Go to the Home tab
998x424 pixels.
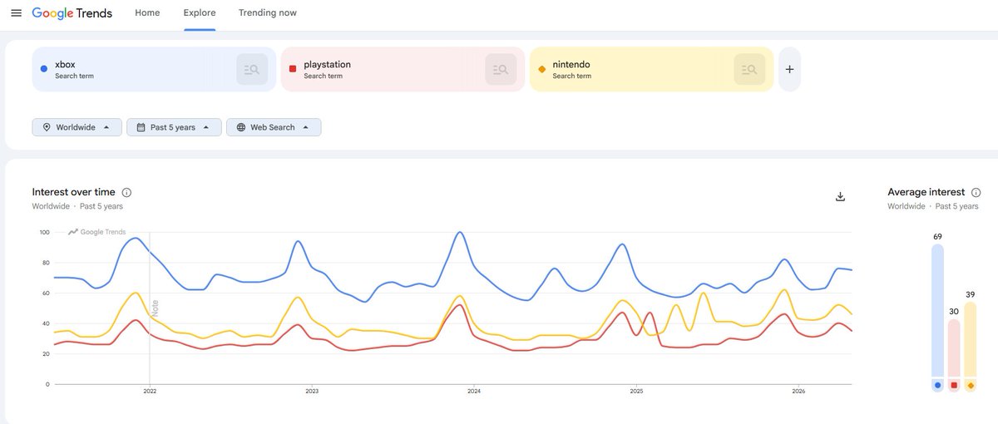click(147, 13)
